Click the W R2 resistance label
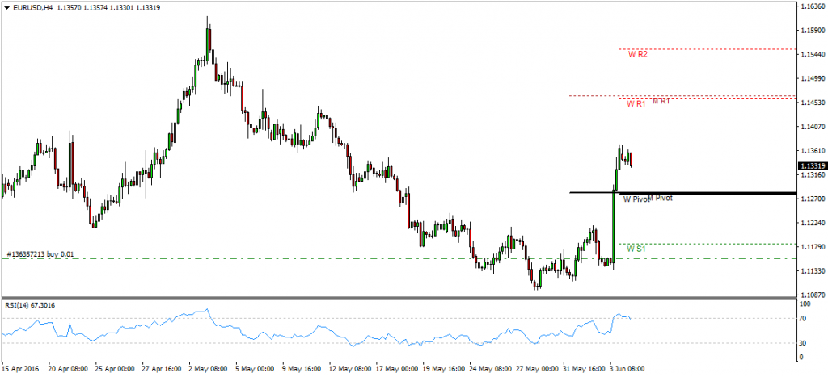The image size is (828, 377). pos(638,54)
